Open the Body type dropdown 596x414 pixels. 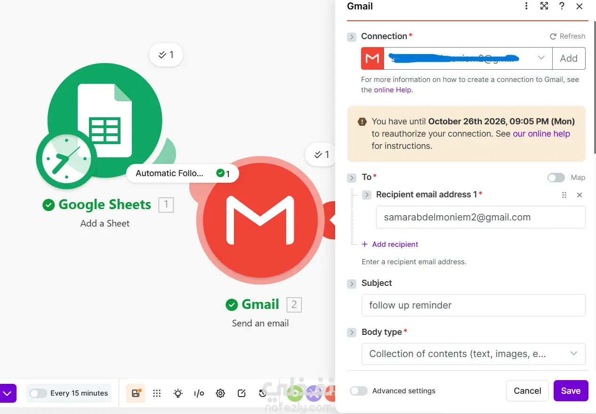[474, 354]
